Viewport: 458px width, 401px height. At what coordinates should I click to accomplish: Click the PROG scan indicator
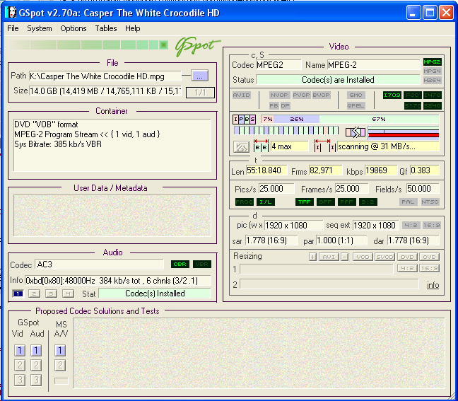coord(245,202)
